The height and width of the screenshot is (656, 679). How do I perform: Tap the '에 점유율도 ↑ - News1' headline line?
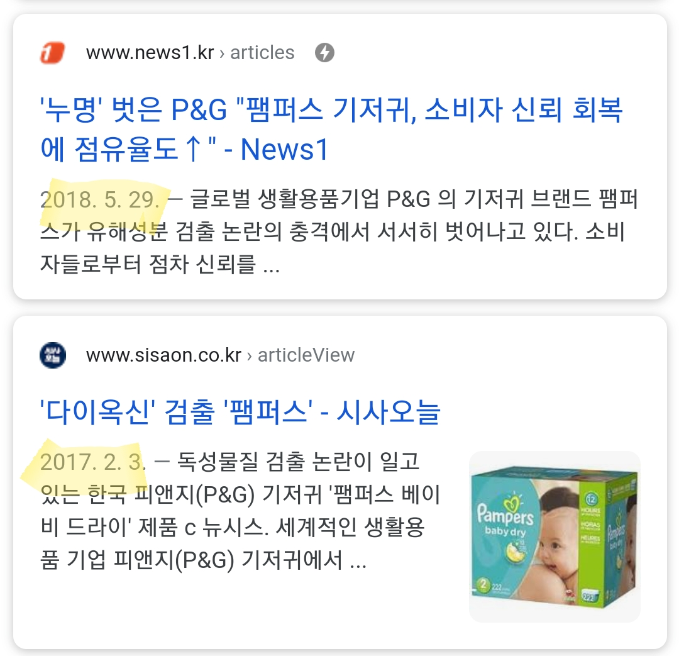(184, 150)
